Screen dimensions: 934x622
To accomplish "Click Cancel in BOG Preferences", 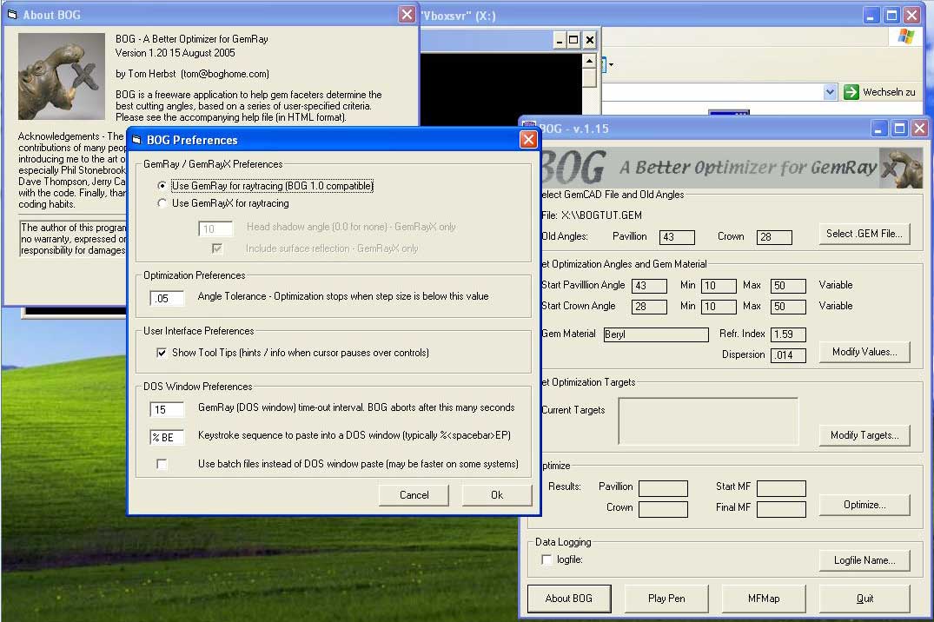I will (414, 495).
